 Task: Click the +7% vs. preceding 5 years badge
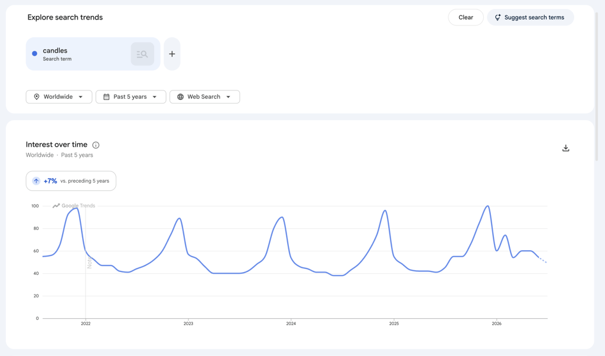pyautogui.click(x=71, y=181)
